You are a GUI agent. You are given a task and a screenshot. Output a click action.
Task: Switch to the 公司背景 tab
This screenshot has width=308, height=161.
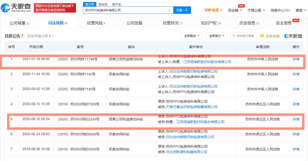point(19,23)
